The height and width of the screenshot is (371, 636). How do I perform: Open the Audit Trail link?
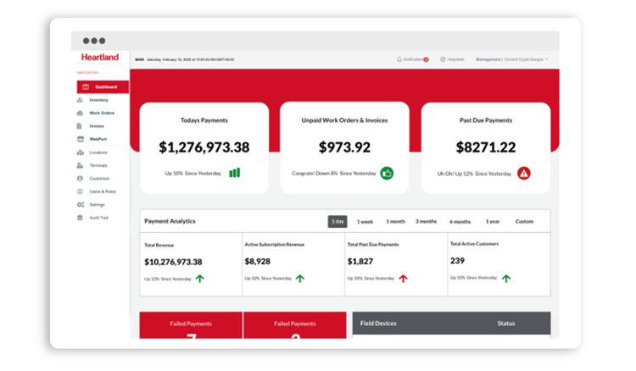(x=98, y=218)
